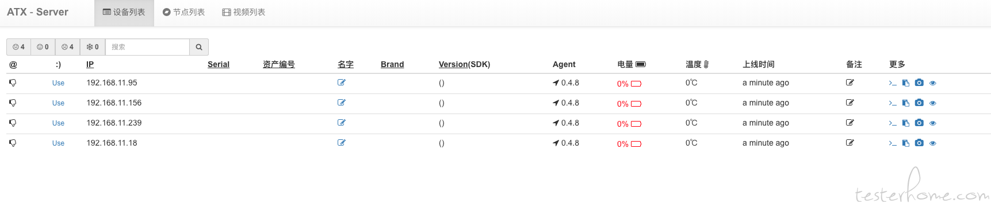The height and width of the screenshot is (215, 991).
Task: Switch to the 视频列表 tab
Action: click(x=244, y=12)
